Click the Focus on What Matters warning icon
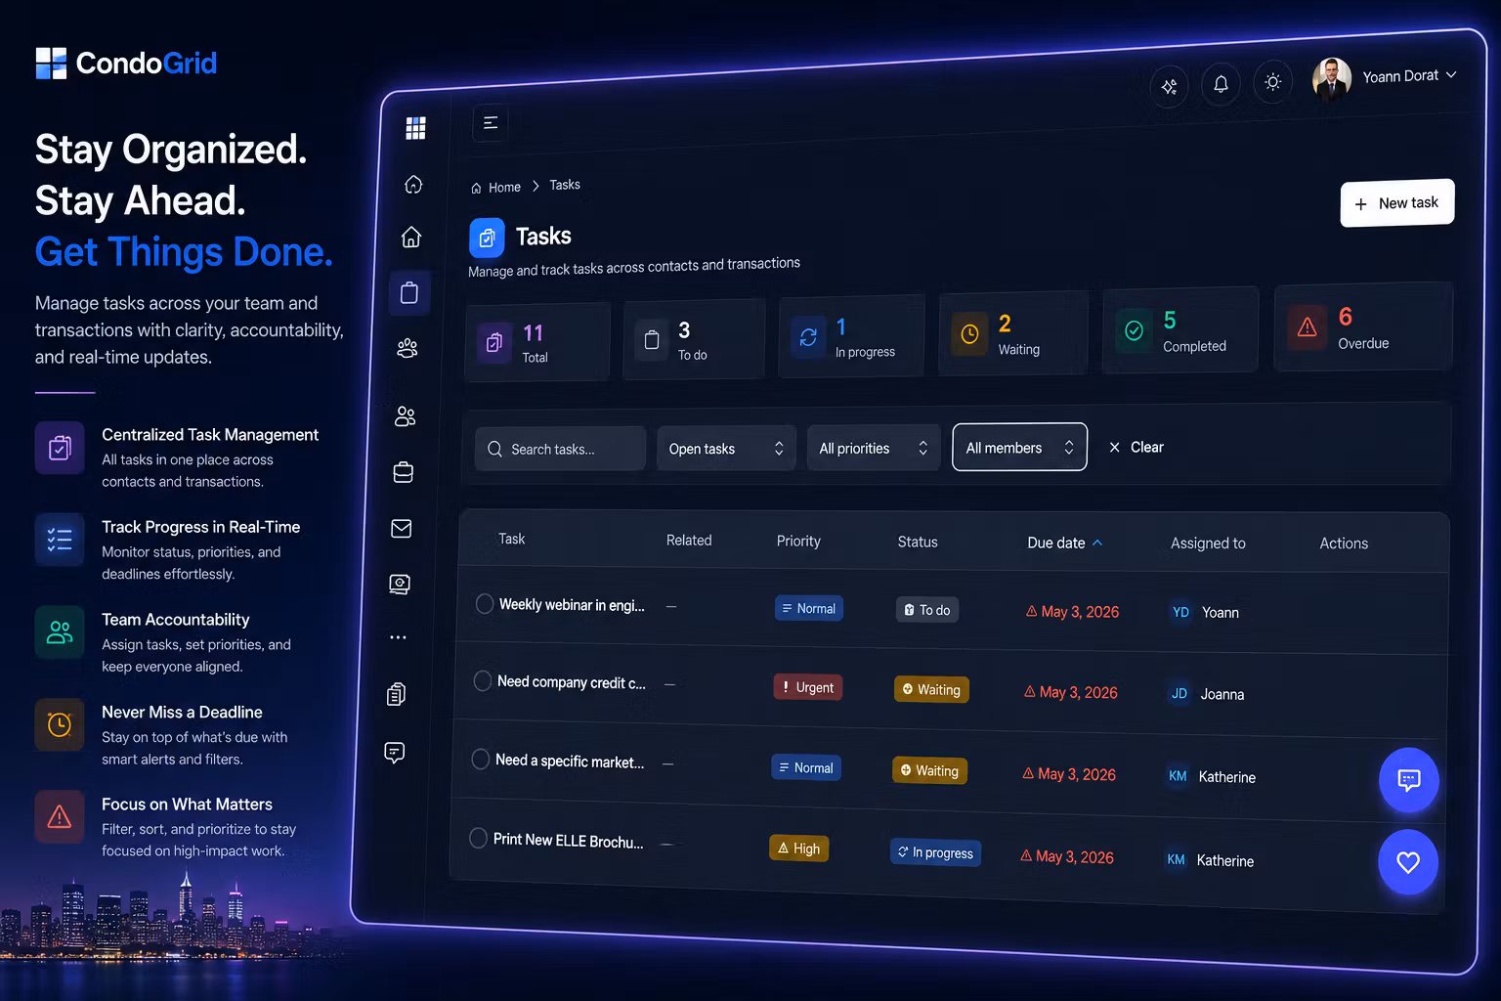The image size is (1501, 1001). pos(60,816)
